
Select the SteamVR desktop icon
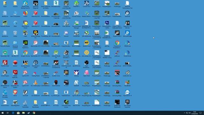(127, 13)
